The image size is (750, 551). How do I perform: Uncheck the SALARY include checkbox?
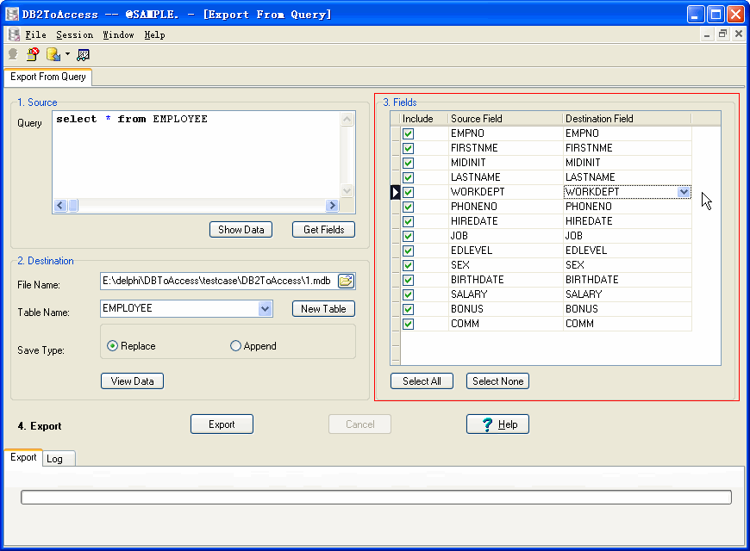point(408,294)
